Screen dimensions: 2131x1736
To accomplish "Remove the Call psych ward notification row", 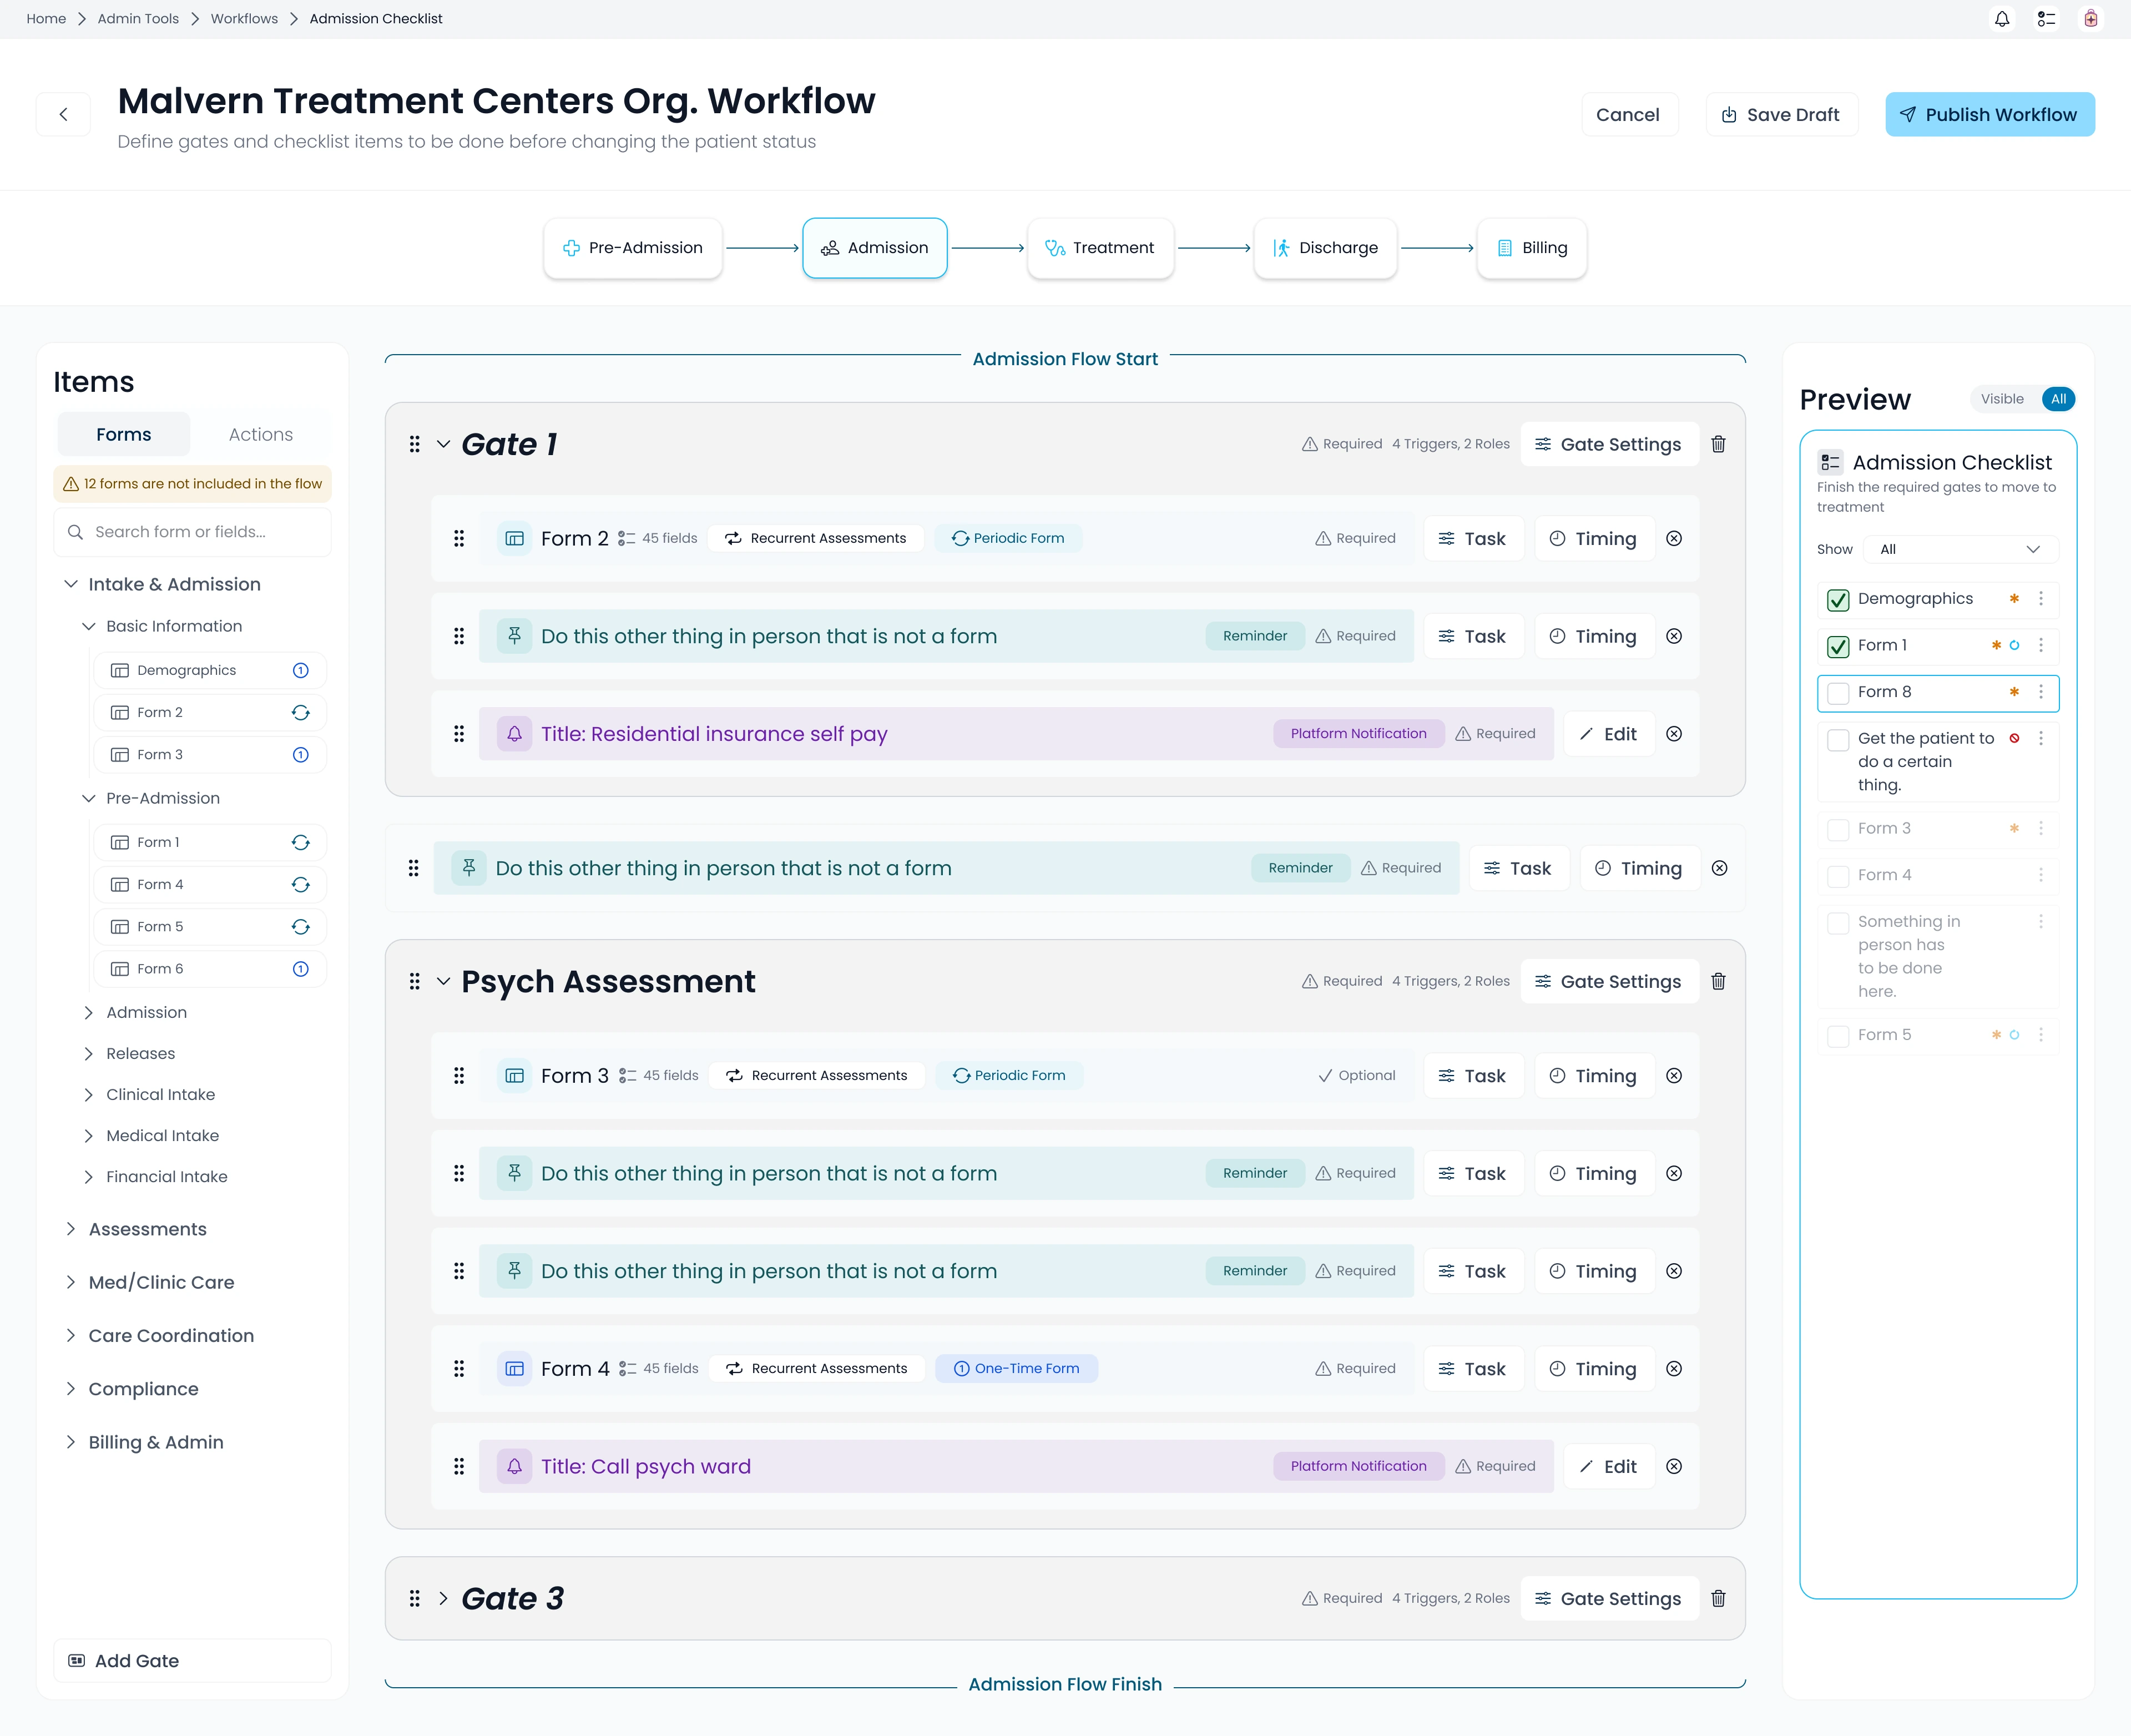I will [1674, 1466].
